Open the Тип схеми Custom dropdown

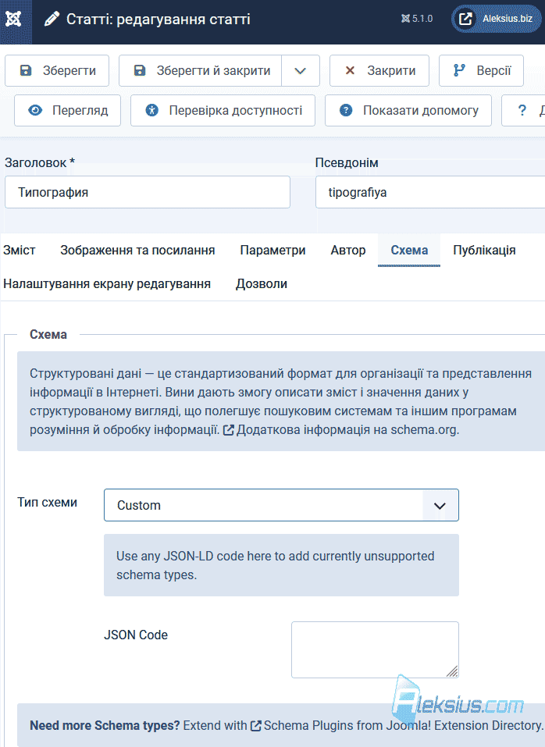[x=282, y=505]
